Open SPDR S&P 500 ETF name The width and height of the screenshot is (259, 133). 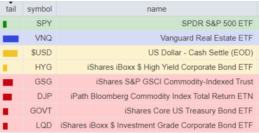[217, 24]
